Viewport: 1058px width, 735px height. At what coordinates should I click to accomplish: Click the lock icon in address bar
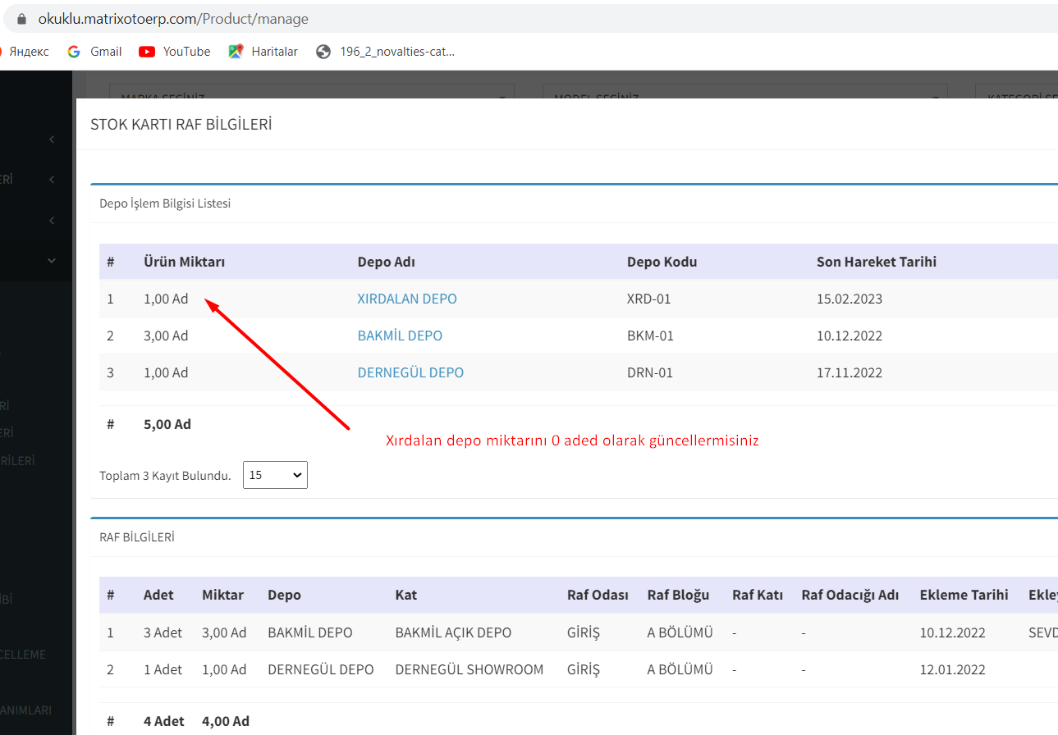(x=22, y=18)
